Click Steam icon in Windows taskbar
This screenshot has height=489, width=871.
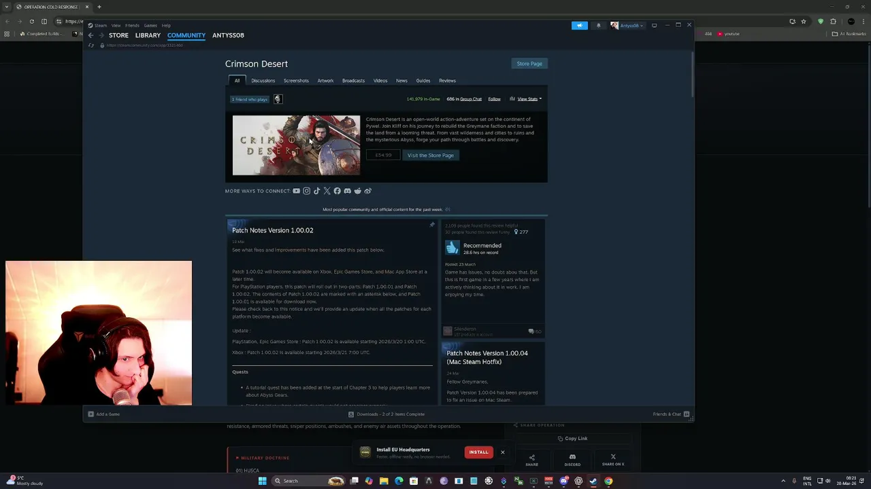tap(593, 481)
